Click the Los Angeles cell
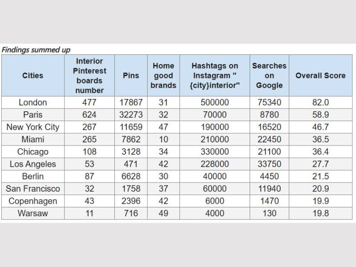 tap(33, 164)
